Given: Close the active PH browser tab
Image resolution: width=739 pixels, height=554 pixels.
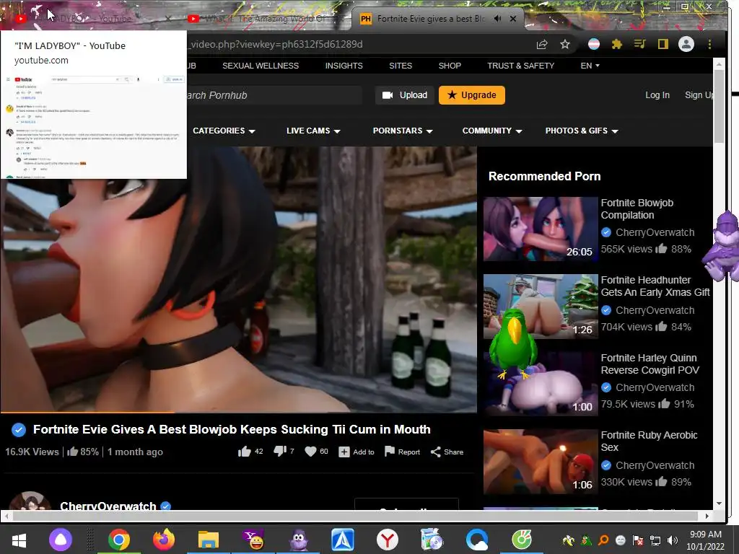Looking at the screenshot, I should pyautogui.click(x=513, y=19).
